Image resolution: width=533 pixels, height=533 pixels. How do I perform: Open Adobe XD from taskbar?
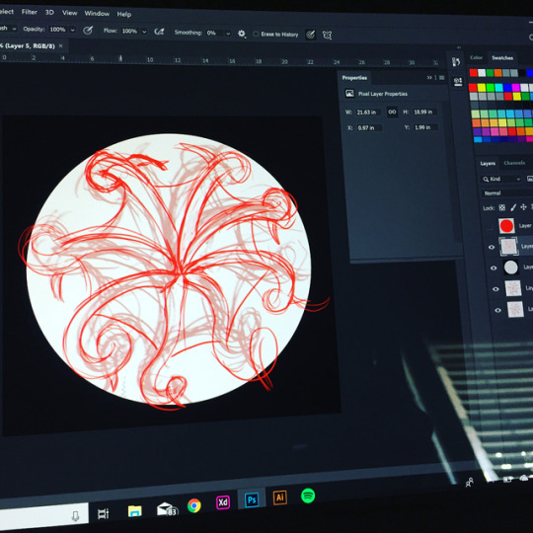pyautogui.click(x=223, y=502)
